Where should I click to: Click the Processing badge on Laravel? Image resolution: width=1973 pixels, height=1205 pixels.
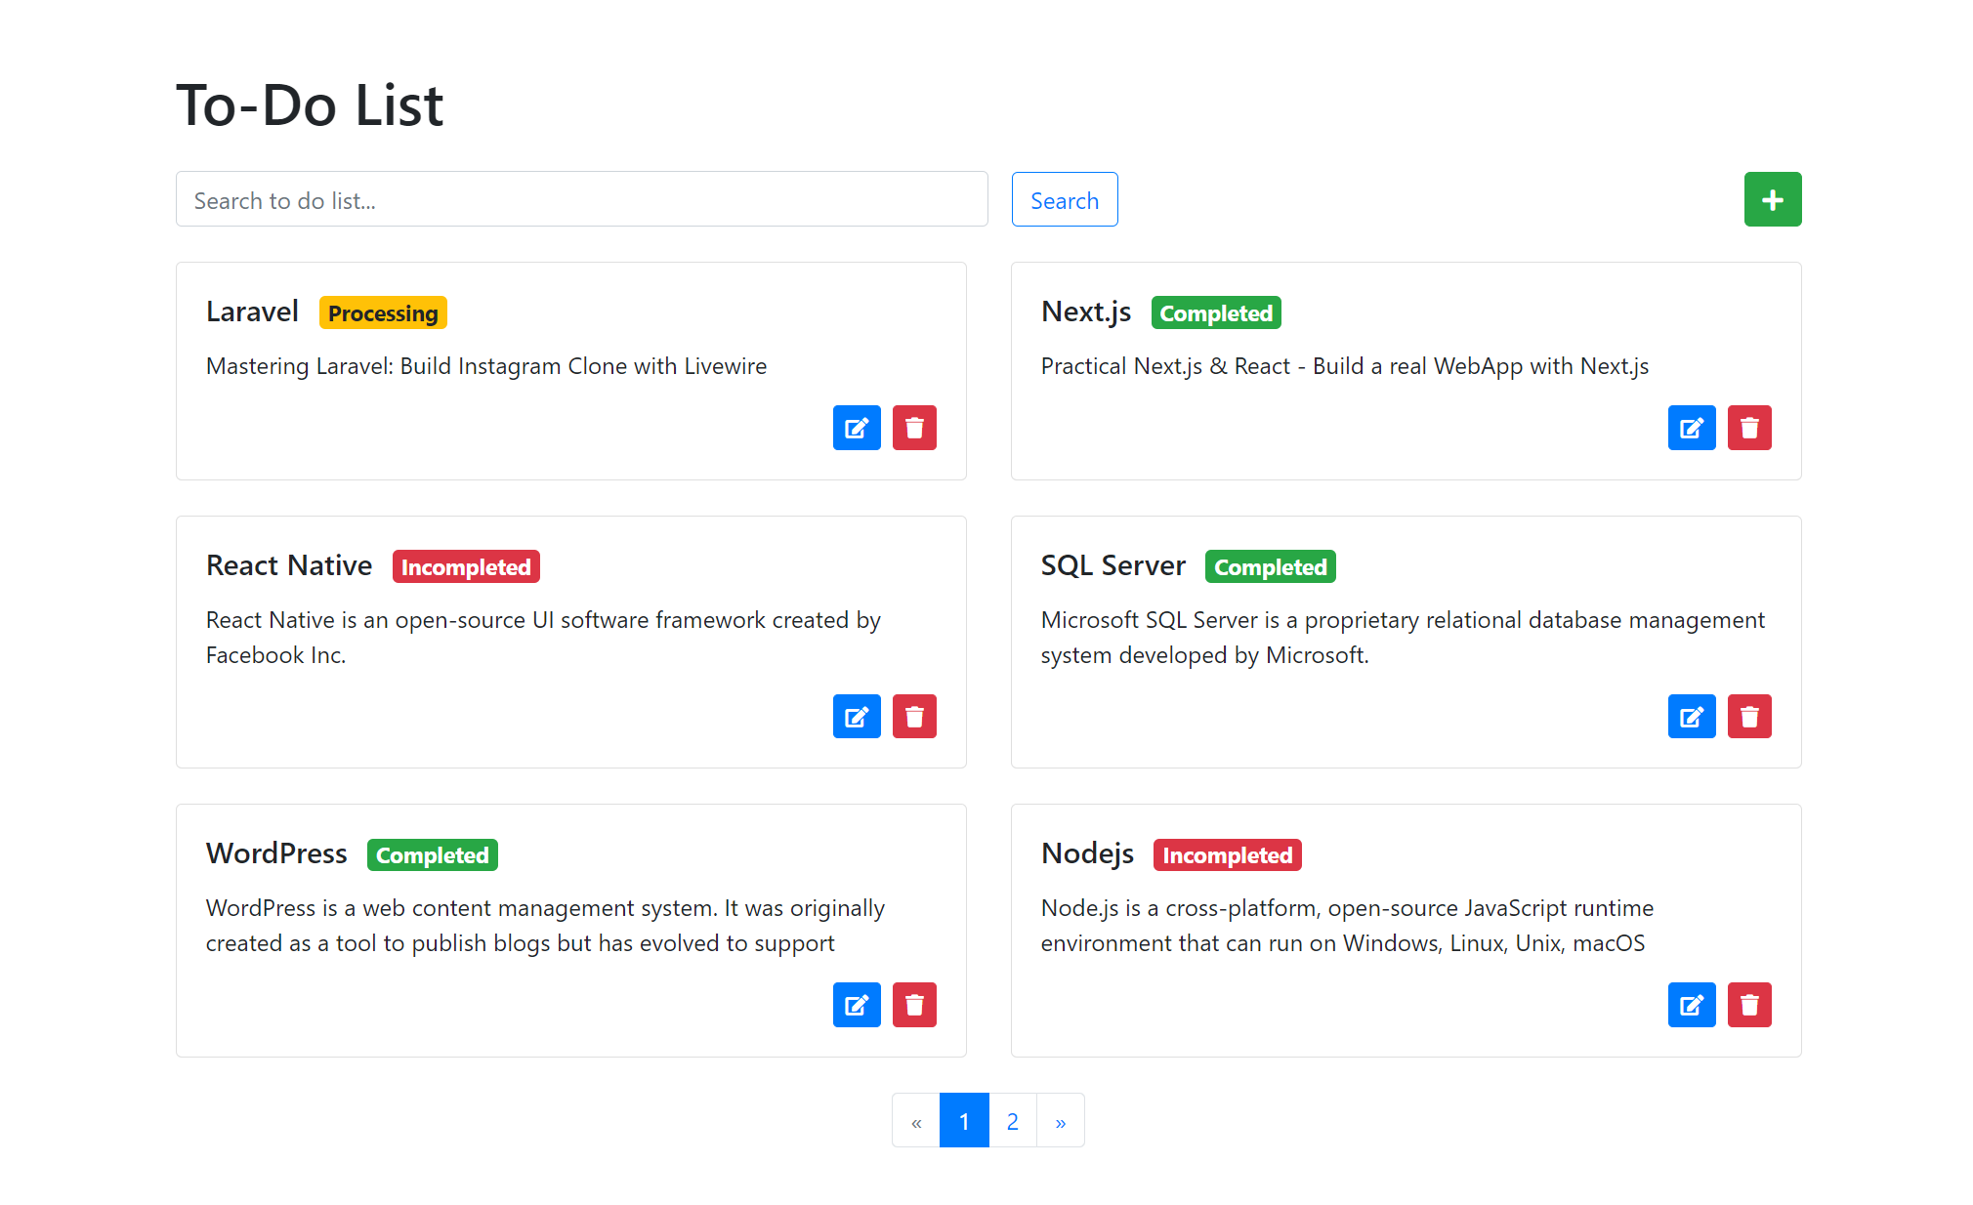[x=382, y=313]
